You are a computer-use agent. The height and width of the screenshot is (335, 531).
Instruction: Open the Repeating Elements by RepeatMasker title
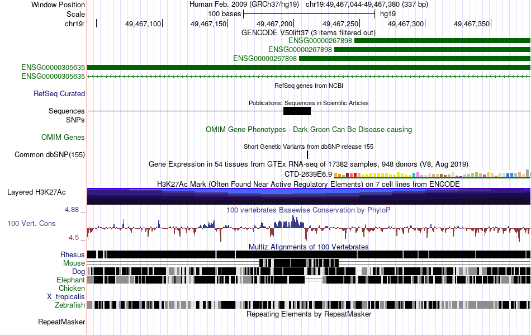(x=309, y=314)
